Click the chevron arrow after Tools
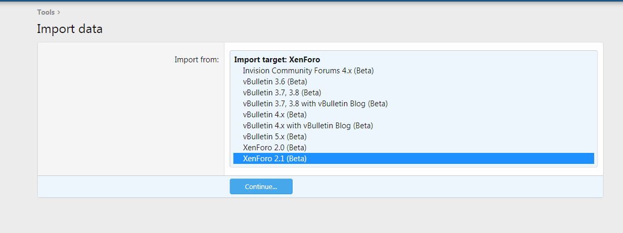This screenshot has width=623, height=233. (x=59, y=13)
